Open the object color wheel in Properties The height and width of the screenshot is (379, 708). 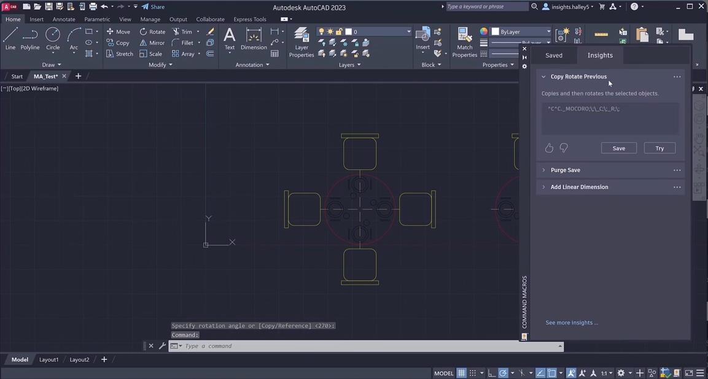484,32
